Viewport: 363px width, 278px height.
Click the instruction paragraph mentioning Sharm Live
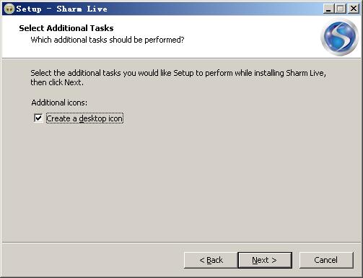[x=178, y=77]
